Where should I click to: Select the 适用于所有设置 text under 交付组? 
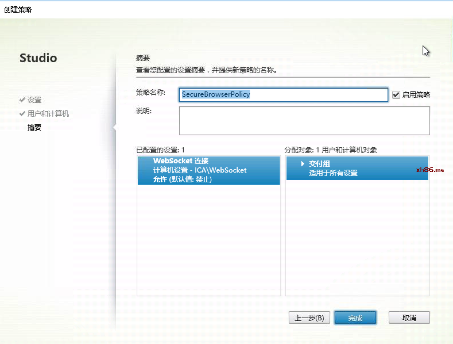(x=333, y=173)
